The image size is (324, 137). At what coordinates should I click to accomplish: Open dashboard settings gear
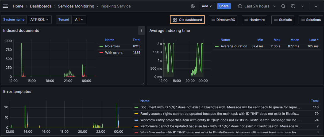(193, 6)
